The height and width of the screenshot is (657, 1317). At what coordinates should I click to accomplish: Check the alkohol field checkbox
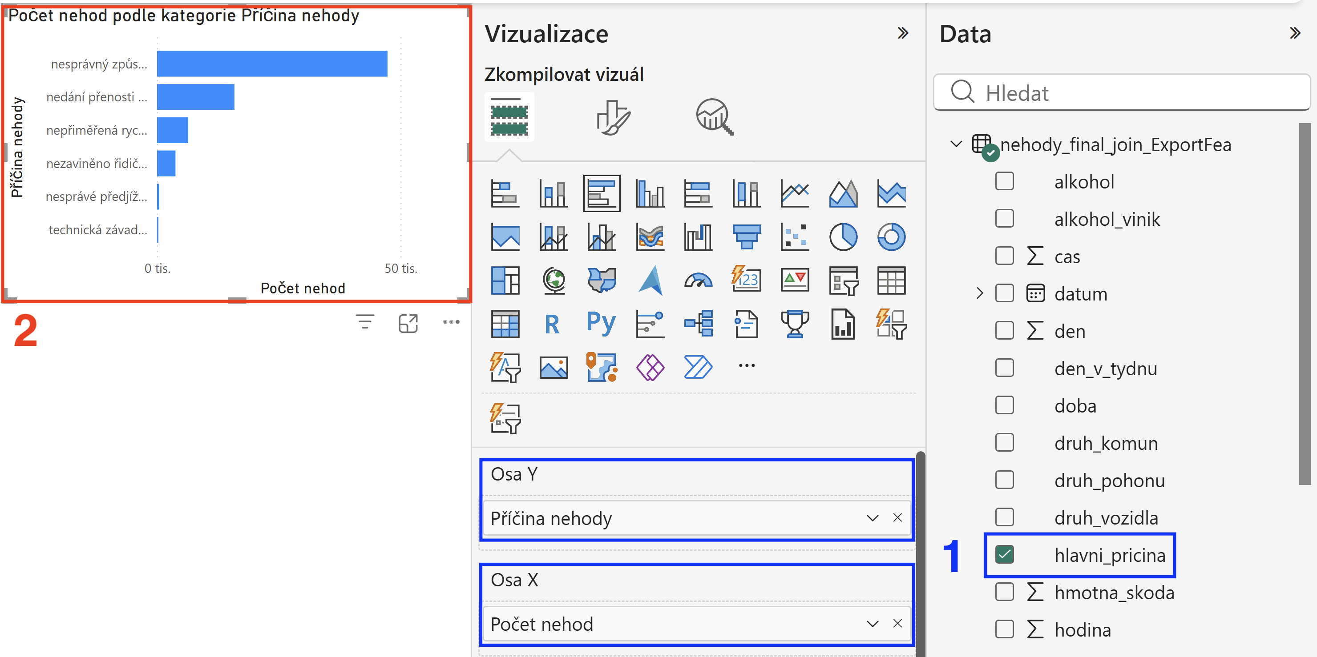tap(1005, 181)
